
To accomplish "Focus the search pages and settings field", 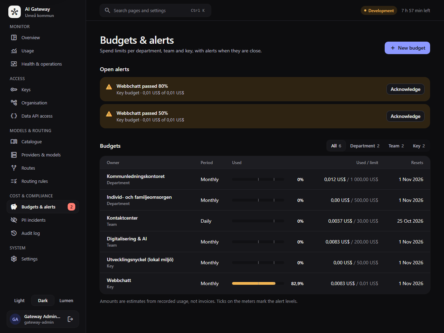I will pyautogui.click(x=155, y=10).
